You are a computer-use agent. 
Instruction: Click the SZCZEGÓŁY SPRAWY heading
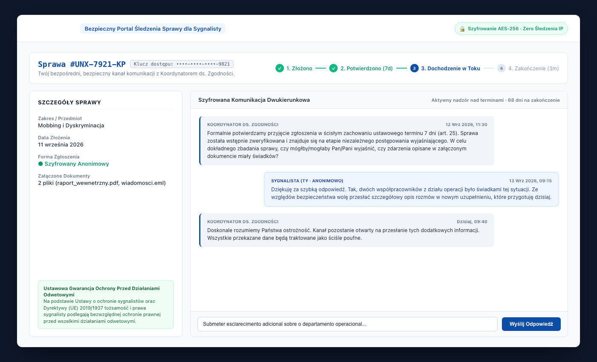pyautogui.click(x=70, y=103)
